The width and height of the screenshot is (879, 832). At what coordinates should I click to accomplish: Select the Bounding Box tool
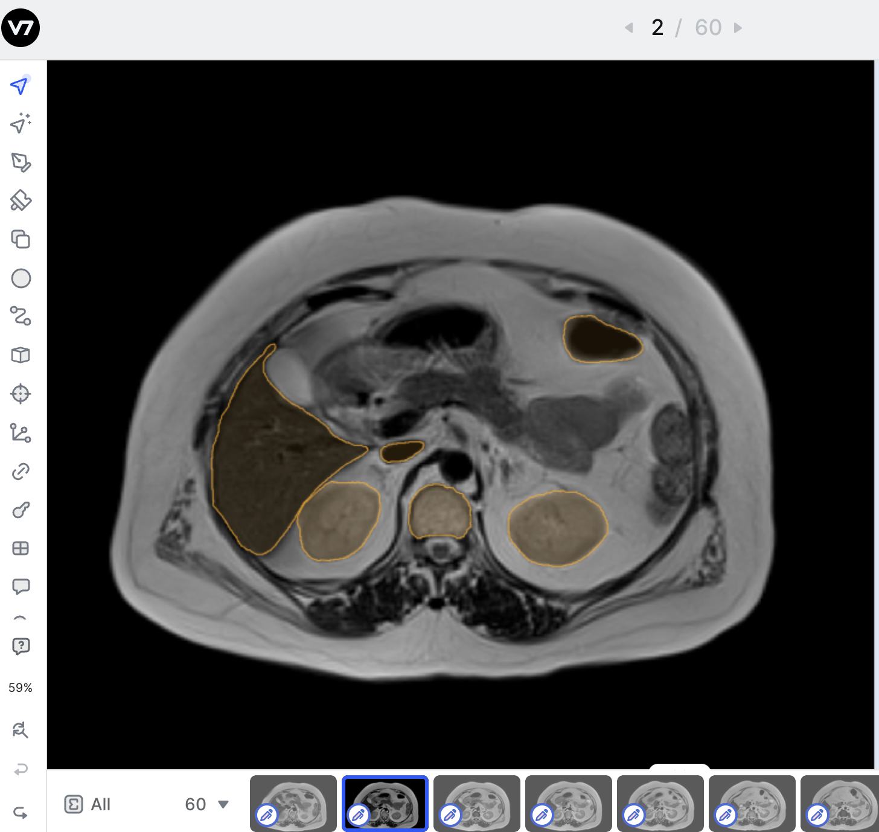coord(21,239)
